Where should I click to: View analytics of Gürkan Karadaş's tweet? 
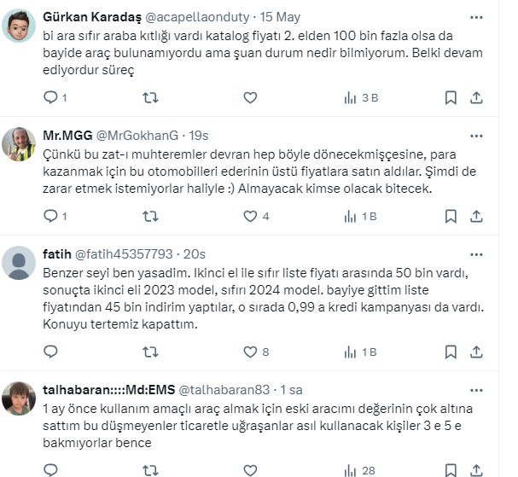pos(350,98)
